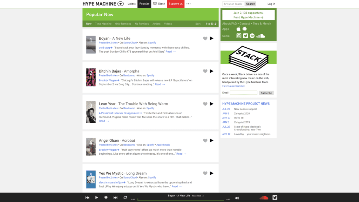Screen dimensions: 359x202
Task: Click the Hype Machine heart logo
Action: pyautogui.click(x=121, y=4)
